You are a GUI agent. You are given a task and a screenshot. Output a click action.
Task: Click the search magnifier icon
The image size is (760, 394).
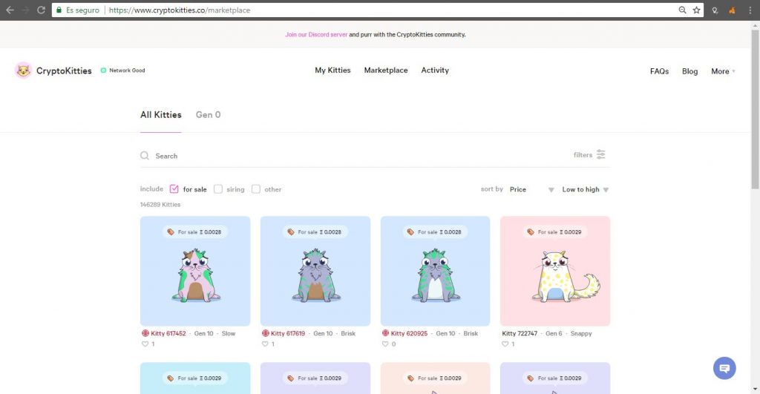coord(145,156)
